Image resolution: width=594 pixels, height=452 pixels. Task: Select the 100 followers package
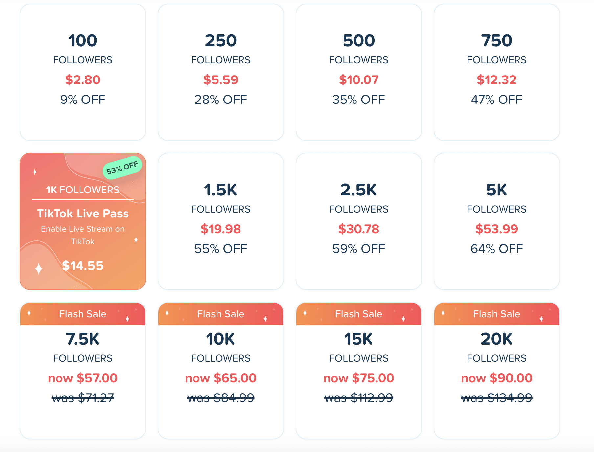coord(83,72)
